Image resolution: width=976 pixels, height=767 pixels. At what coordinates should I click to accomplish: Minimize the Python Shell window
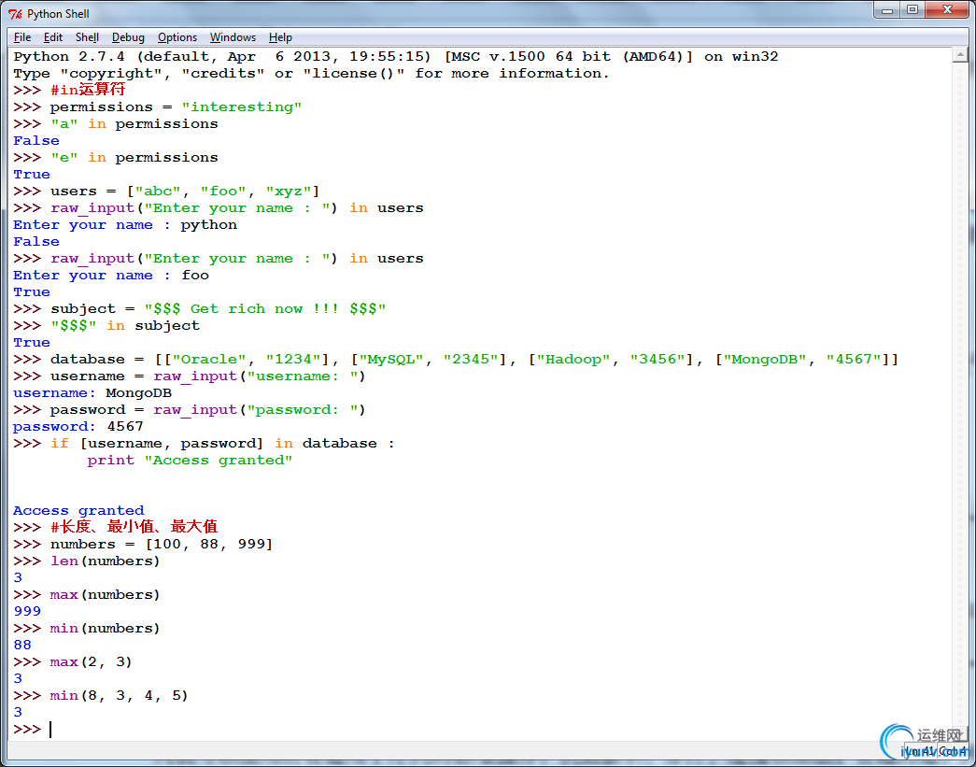point(887,10)
